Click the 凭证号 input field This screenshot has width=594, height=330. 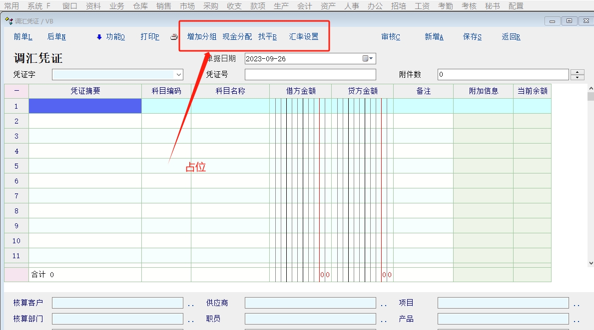point(310,75)
